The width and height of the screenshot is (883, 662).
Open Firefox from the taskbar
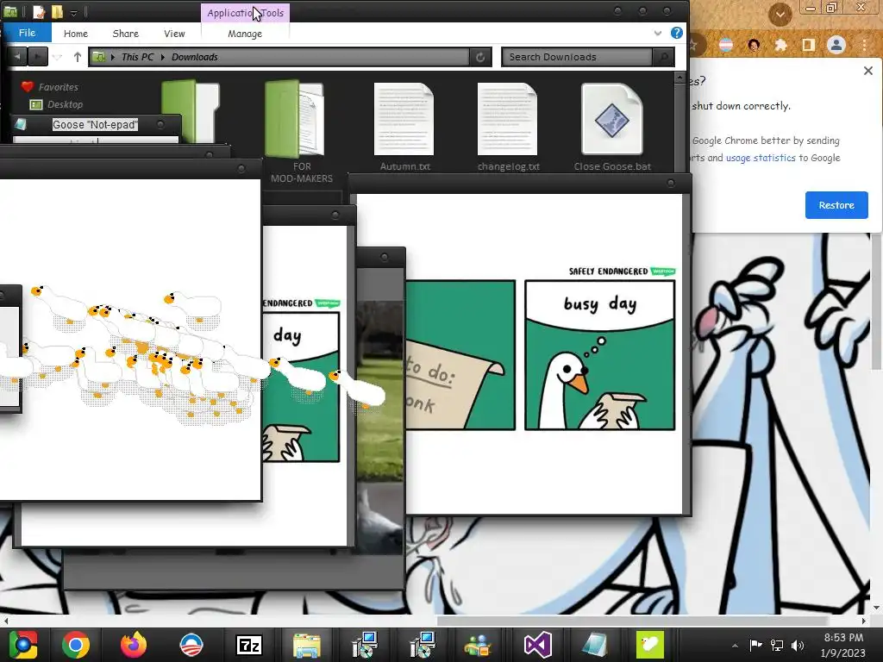coord(134,645)
